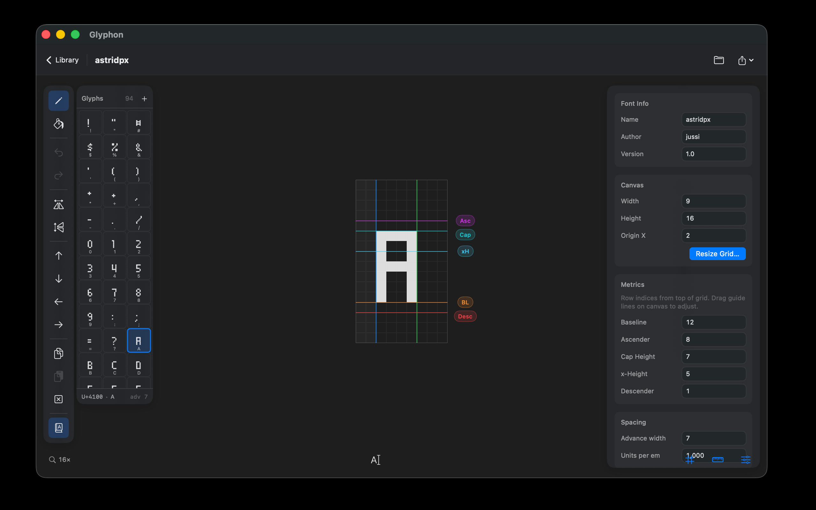Select the question mark glyph
The image size is (816, 510).
[115, 341]
